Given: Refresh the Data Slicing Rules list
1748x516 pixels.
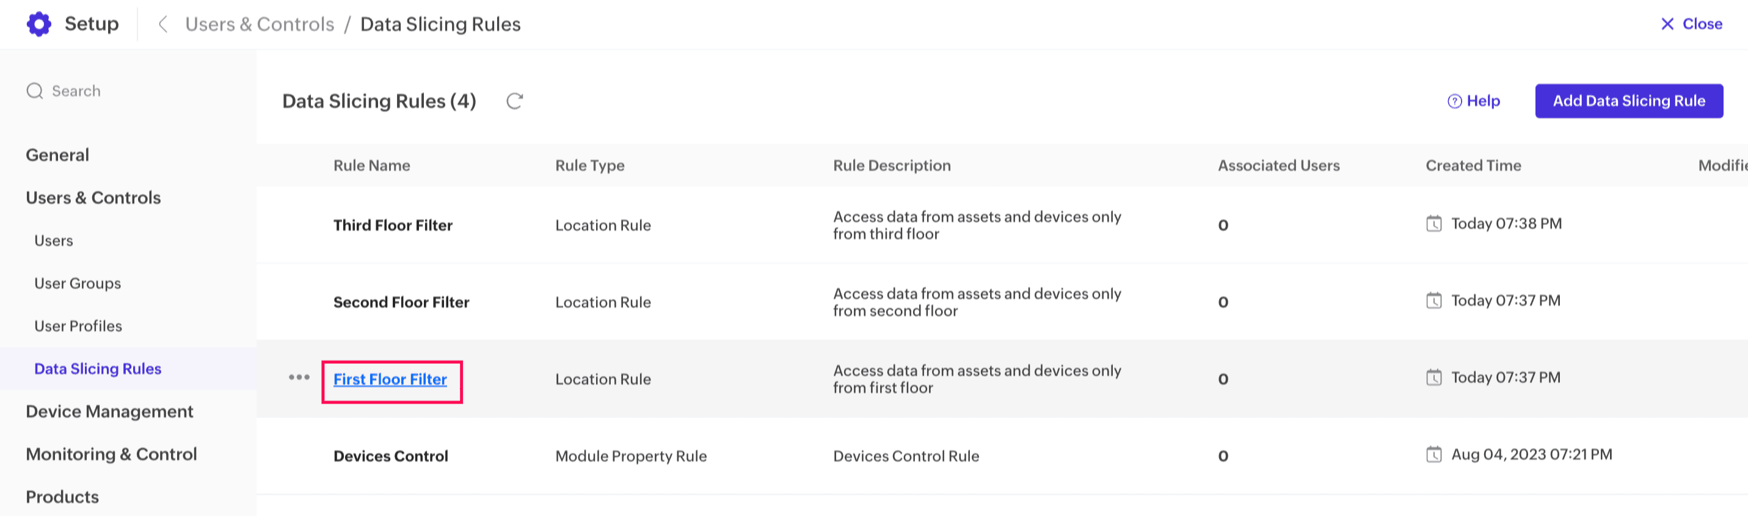Looking at the screenshot, I should coord(514,101).
